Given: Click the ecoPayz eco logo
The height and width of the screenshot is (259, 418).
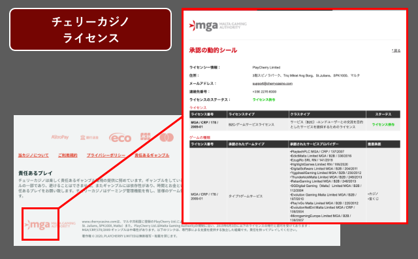Looking at the screenshot, I should [x=120, y=137].
